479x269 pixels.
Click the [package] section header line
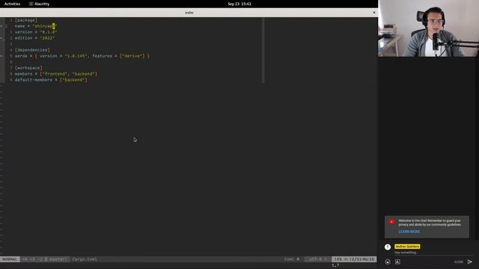(x=26, y=20)
